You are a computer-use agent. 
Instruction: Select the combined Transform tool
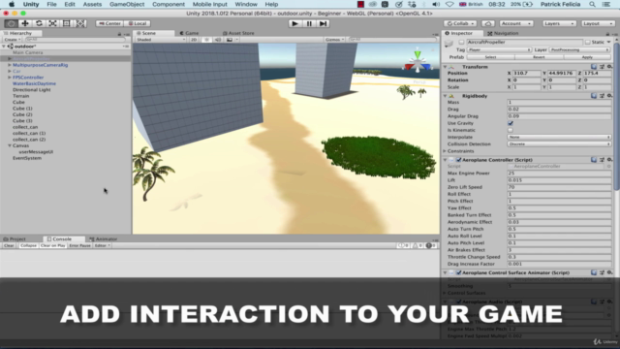80,23
